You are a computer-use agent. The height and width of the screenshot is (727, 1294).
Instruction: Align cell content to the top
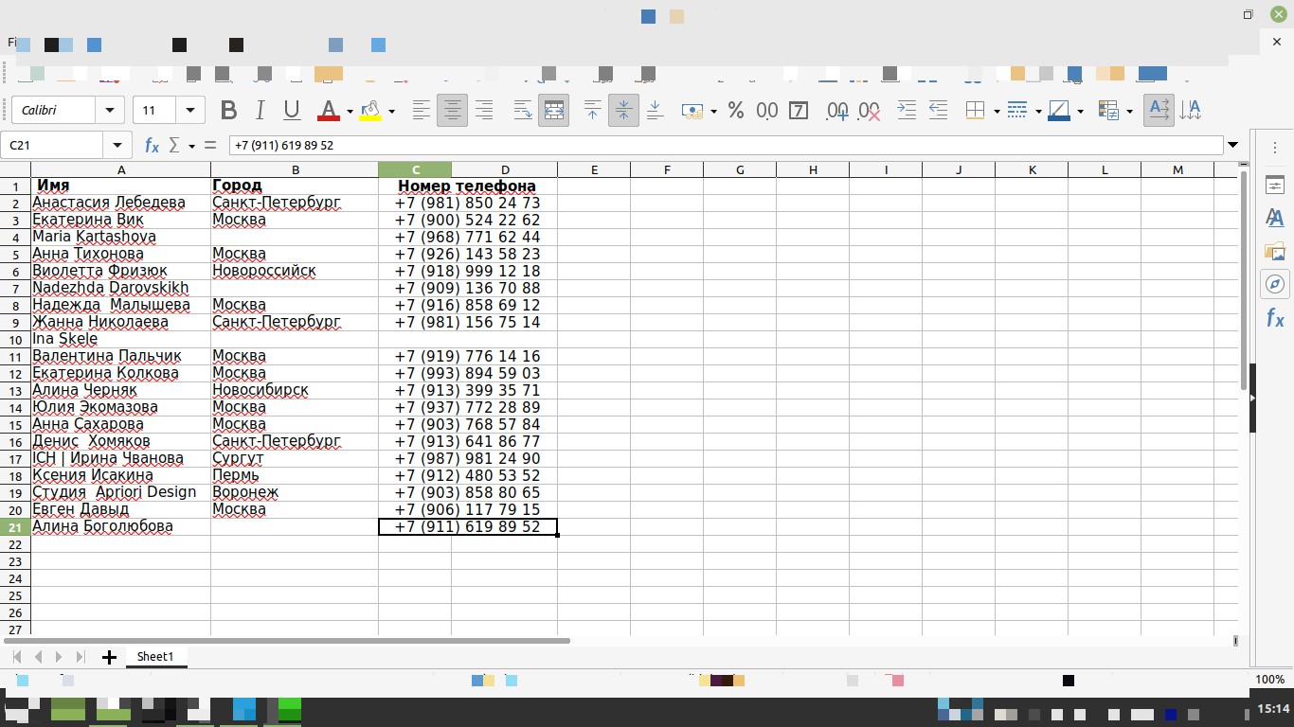(592, 111)
